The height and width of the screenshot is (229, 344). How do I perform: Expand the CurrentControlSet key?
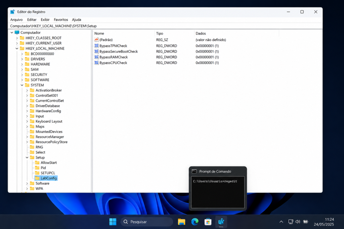pos(27,101)
